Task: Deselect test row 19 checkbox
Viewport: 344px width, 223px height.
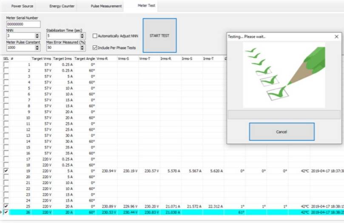Action: point(6,170)
